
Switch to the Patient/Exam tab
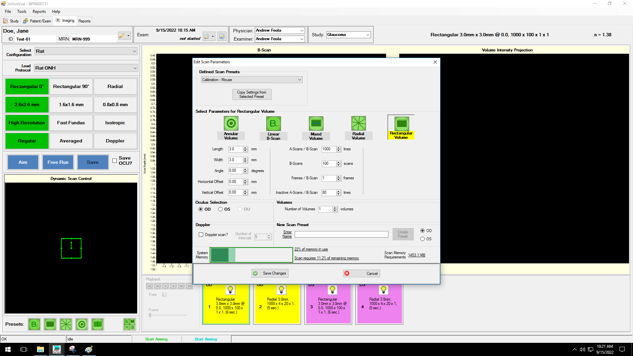pyautogui.click(x=37, y=21)
